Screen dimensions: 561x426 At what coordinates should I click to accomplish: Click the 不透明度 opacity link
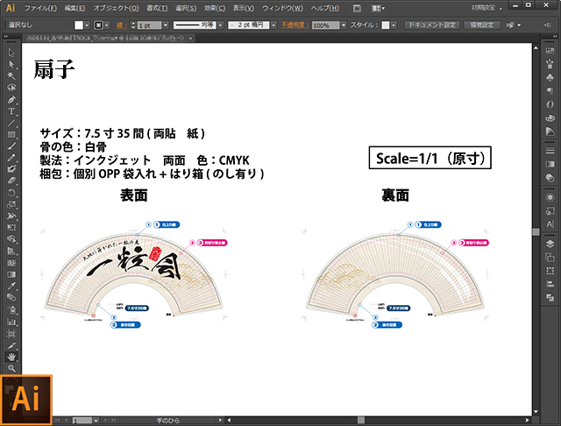point(295,25)
